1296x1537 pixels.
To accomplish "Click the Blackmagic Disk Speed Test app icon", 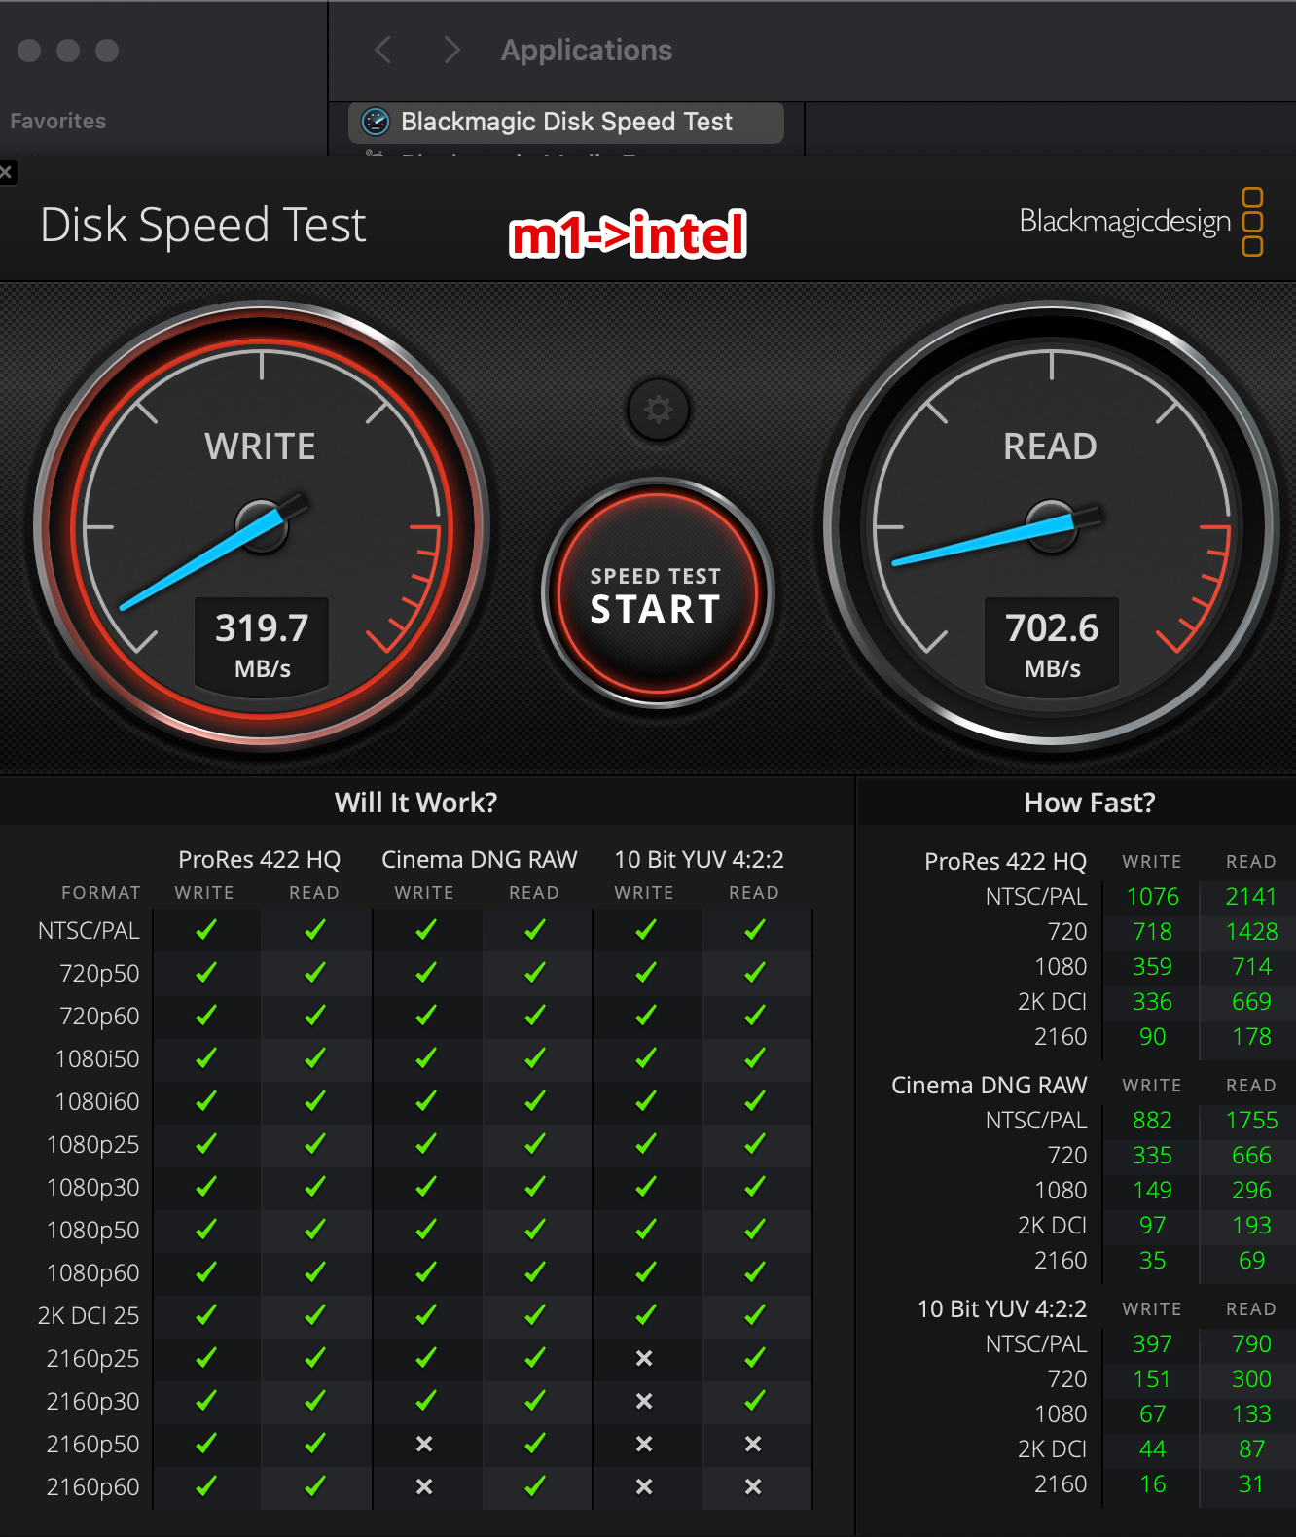I will tap(376, 122).
